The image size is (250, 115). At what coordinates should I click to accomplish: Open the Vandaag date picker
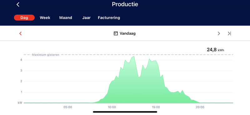click(124, 34)
